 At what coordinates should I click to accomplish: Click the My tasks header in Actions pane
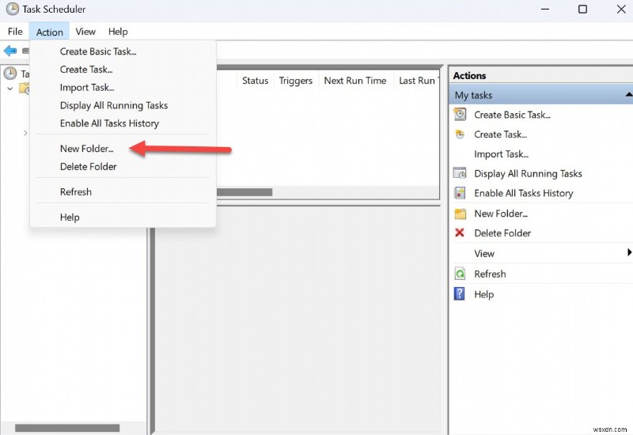point(541,95)
